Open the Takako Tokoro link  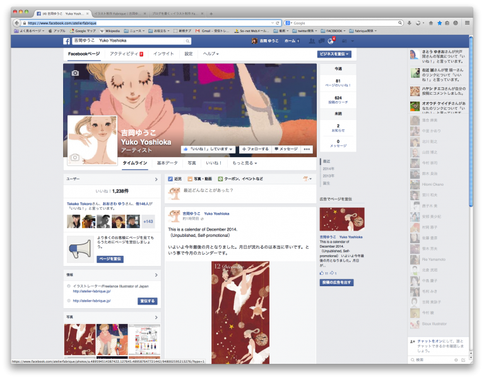point(80,204)
